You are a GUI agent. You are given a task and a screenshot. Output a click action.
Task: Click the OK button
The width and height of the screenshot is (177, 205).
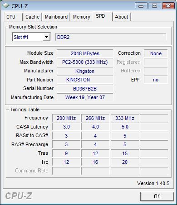157,196
